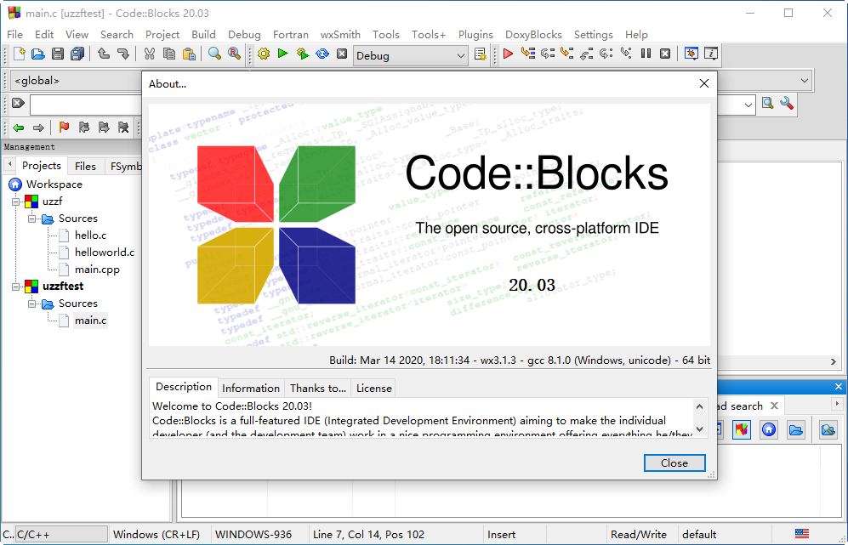Viewport: 848px width, 545px height.
Task: Close the About dialog with Close button
Action: (x=674, y=463)
